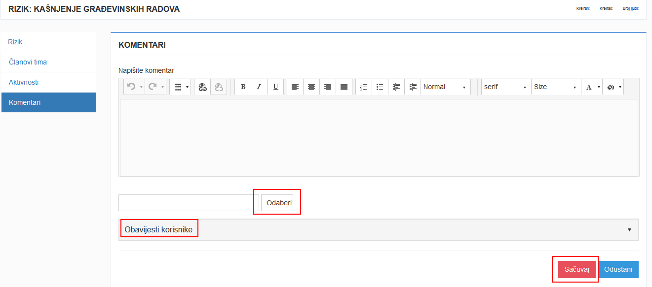Center align text
The height and width of the screenshot is (287, 652).
coord(311,87)
